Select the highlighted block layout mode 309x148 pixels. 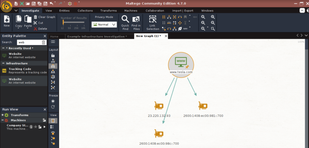tap(53, 66)
